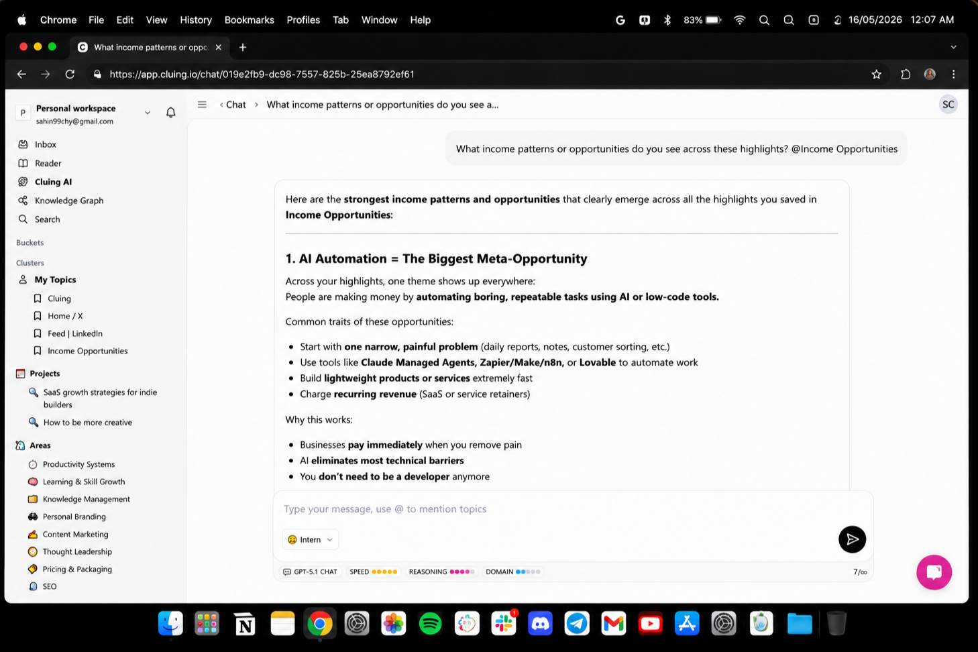Screen dimensions: 978x652
Task: Open Chrome three-dot menu
Action: (953, 74)
